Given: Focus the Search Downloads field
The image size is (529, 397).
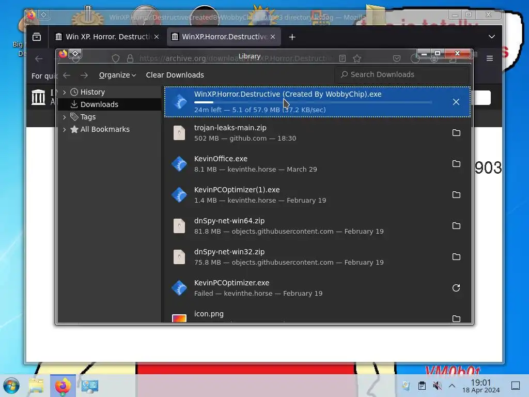Looking at the screenshot, I should (402, 74).
